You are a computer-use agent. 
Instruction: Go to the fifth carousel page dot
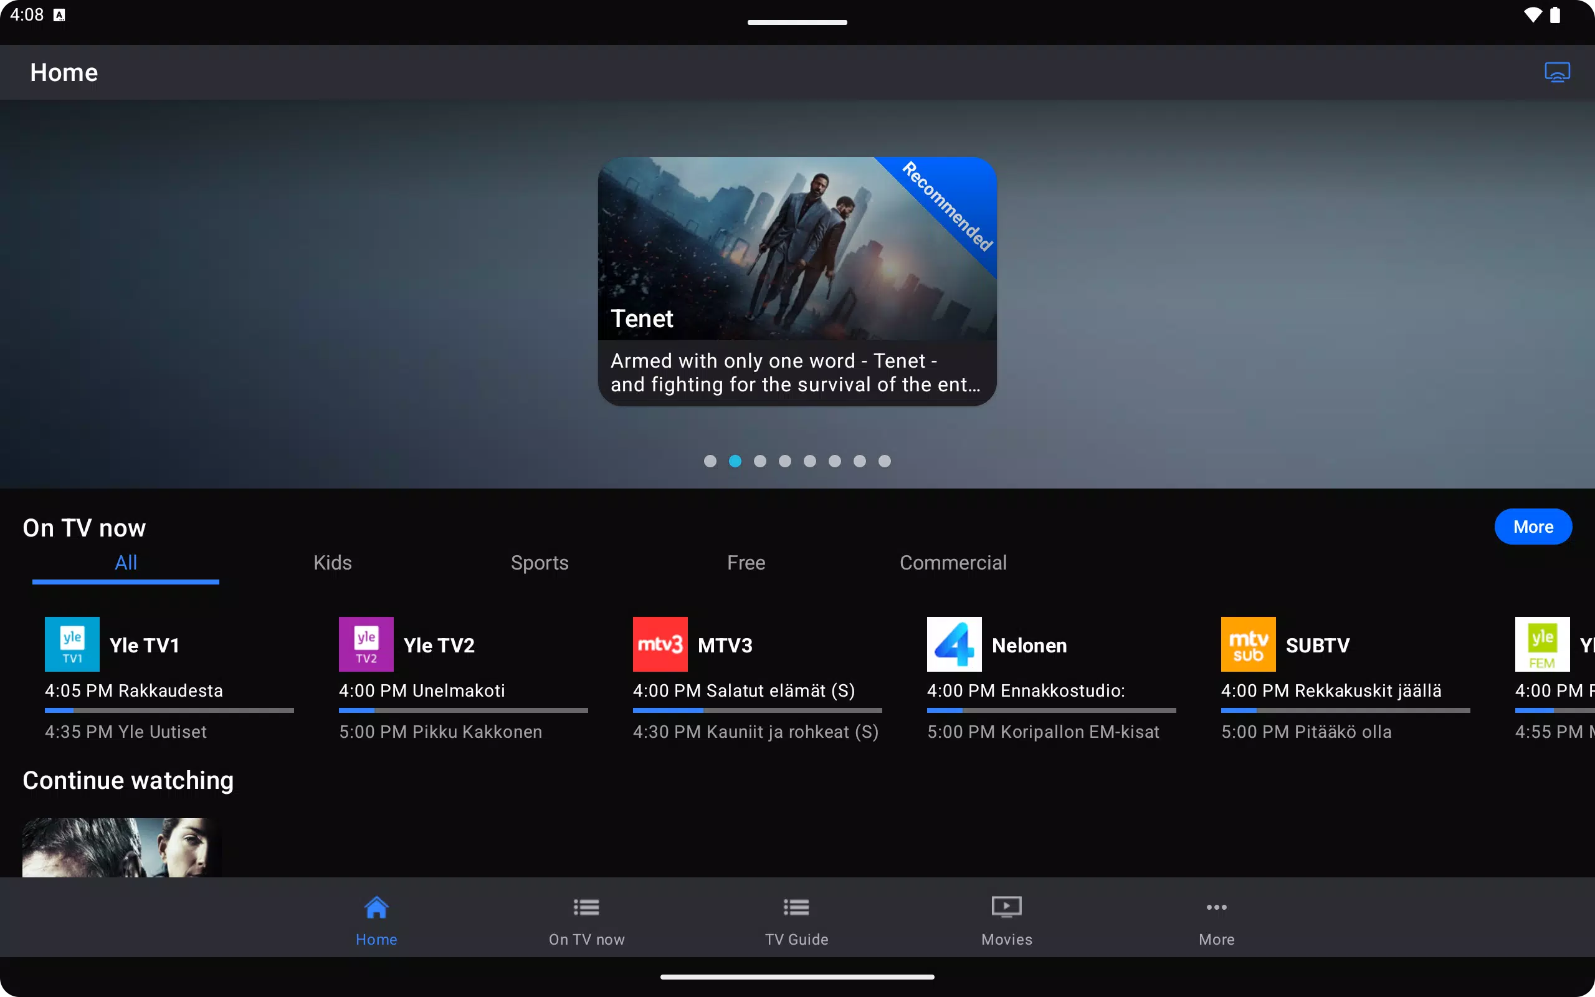point(809,461)
